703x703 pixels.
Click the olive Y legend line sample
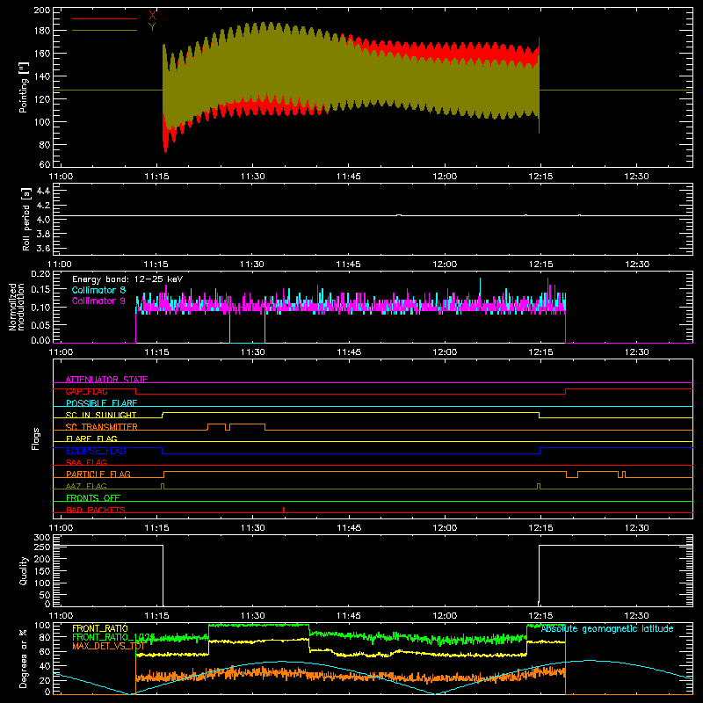pyautogui.click(x=105, y=31)
